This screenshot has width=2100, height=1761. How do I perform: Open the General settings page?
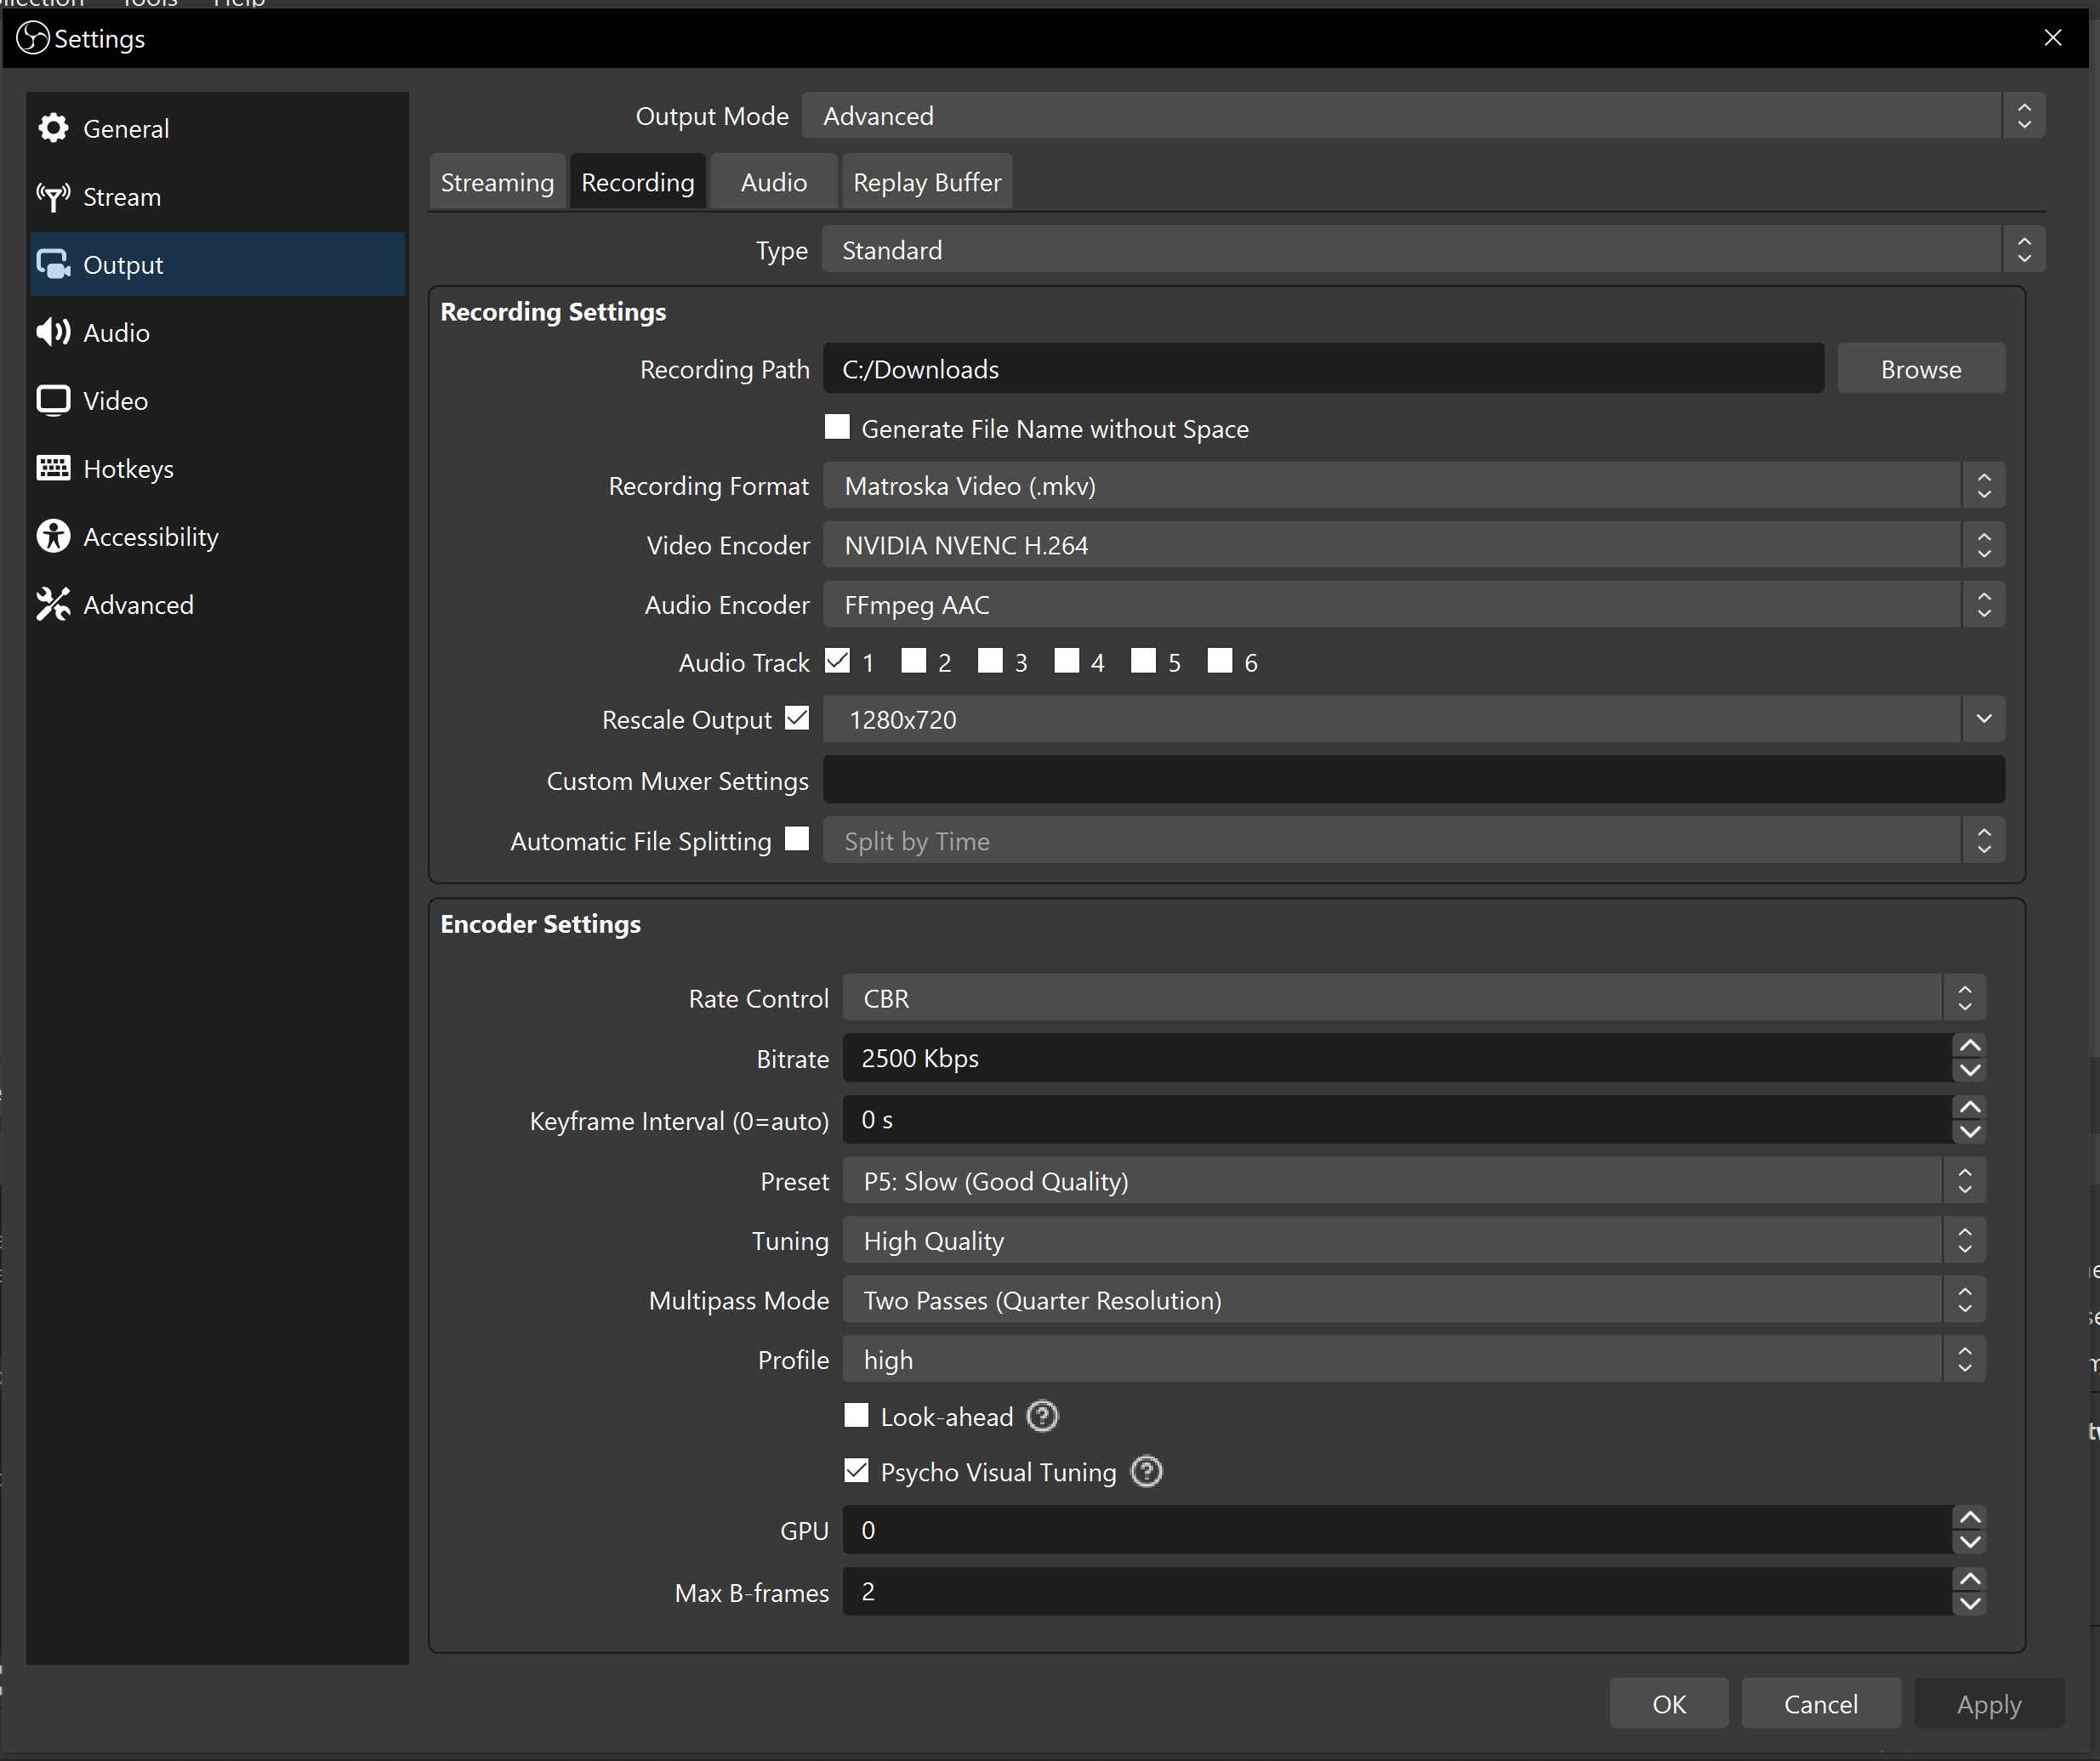[x=217, y=128]
